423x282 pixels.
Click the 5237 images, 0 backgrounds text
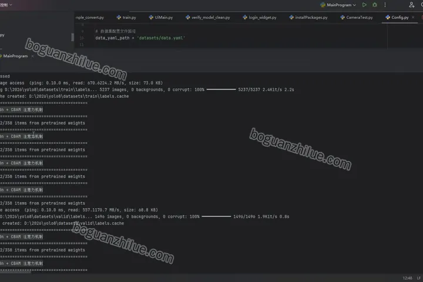[x=132, y=89]
